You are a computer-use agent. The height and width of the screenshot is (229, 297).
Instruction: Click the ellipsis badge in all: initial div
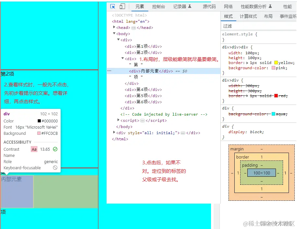point(183,133)
